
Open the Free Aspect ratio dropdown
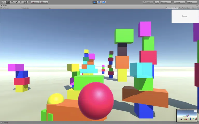pos(11,8)
